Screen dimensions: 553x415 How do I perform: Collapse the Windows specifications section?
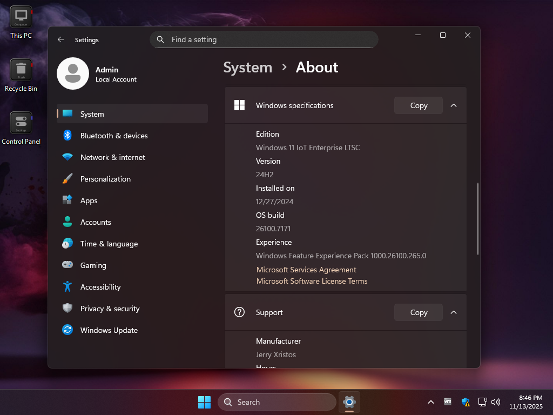454,105
